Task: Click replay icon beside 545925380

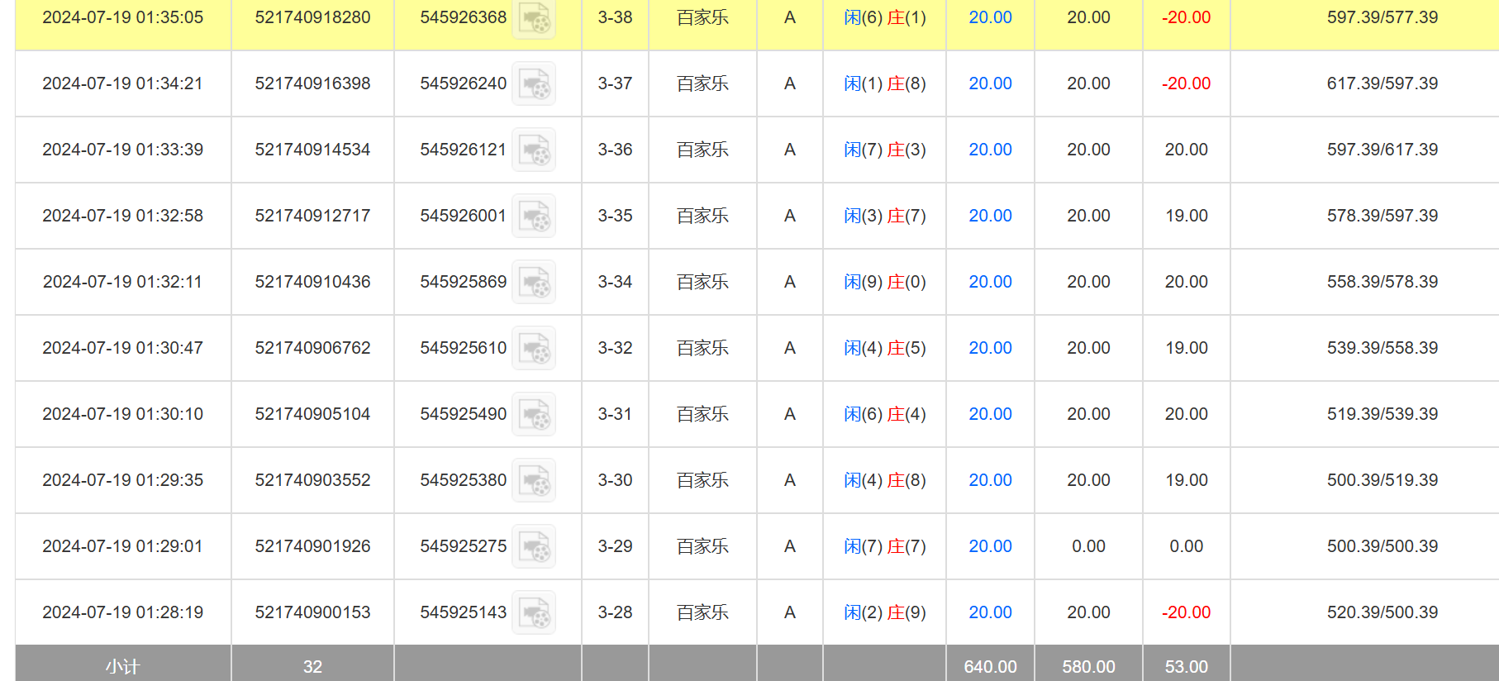Action: [x=534, y=480]
